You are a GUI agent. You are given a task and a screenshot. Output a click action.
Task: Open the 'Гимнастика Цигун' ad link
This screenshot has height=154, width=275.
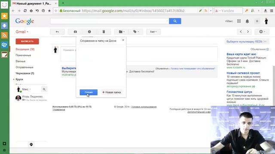(239, 92)
